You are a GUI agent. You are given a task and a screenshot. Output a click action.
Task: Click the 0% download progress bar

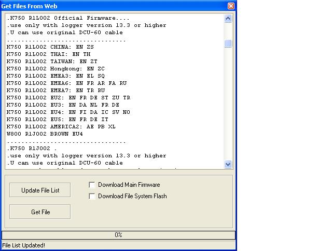(119, 235)
